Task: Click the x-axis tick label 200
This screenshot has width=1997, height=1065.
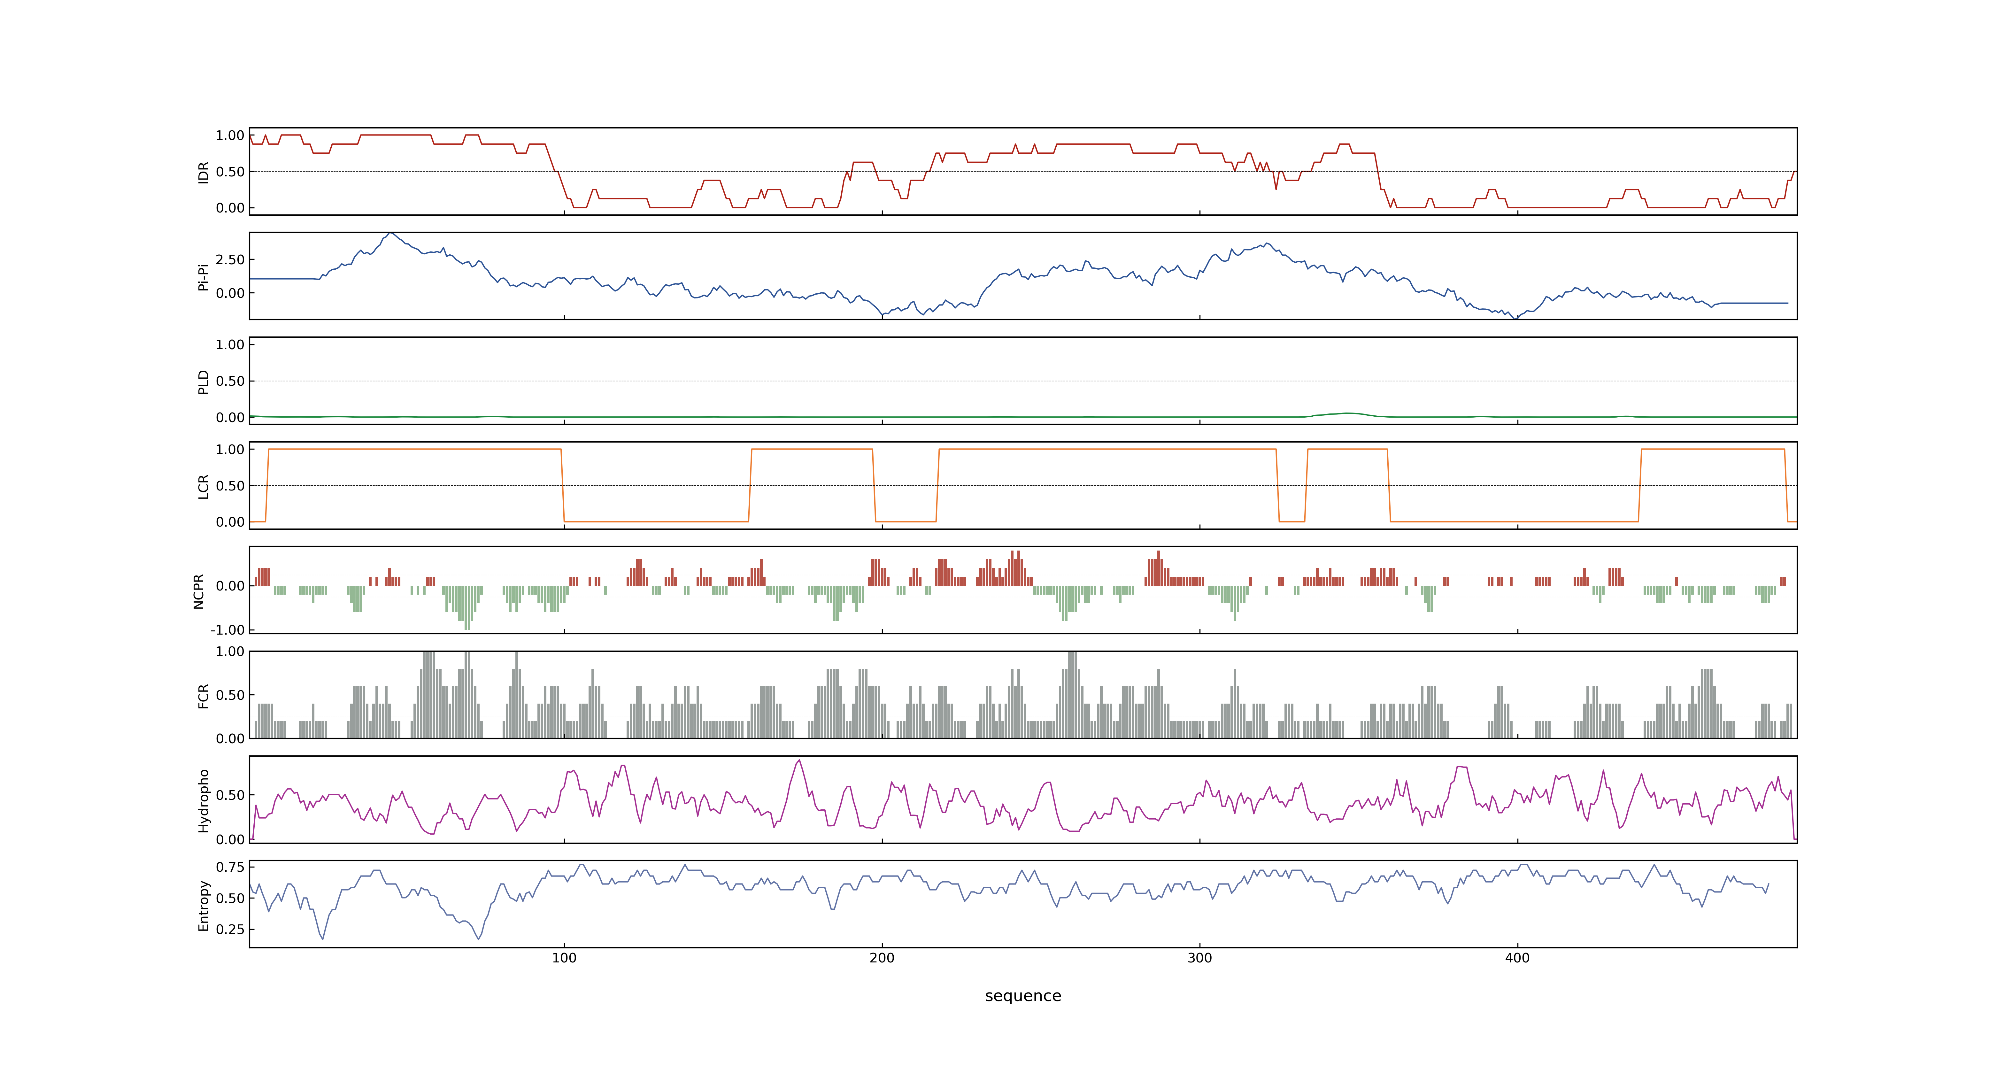Action: [882, 958]
